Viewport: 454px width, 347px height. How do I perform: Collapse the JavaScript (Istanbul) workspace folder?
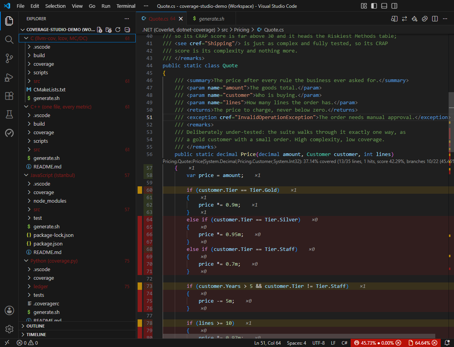tap(77, 175)
